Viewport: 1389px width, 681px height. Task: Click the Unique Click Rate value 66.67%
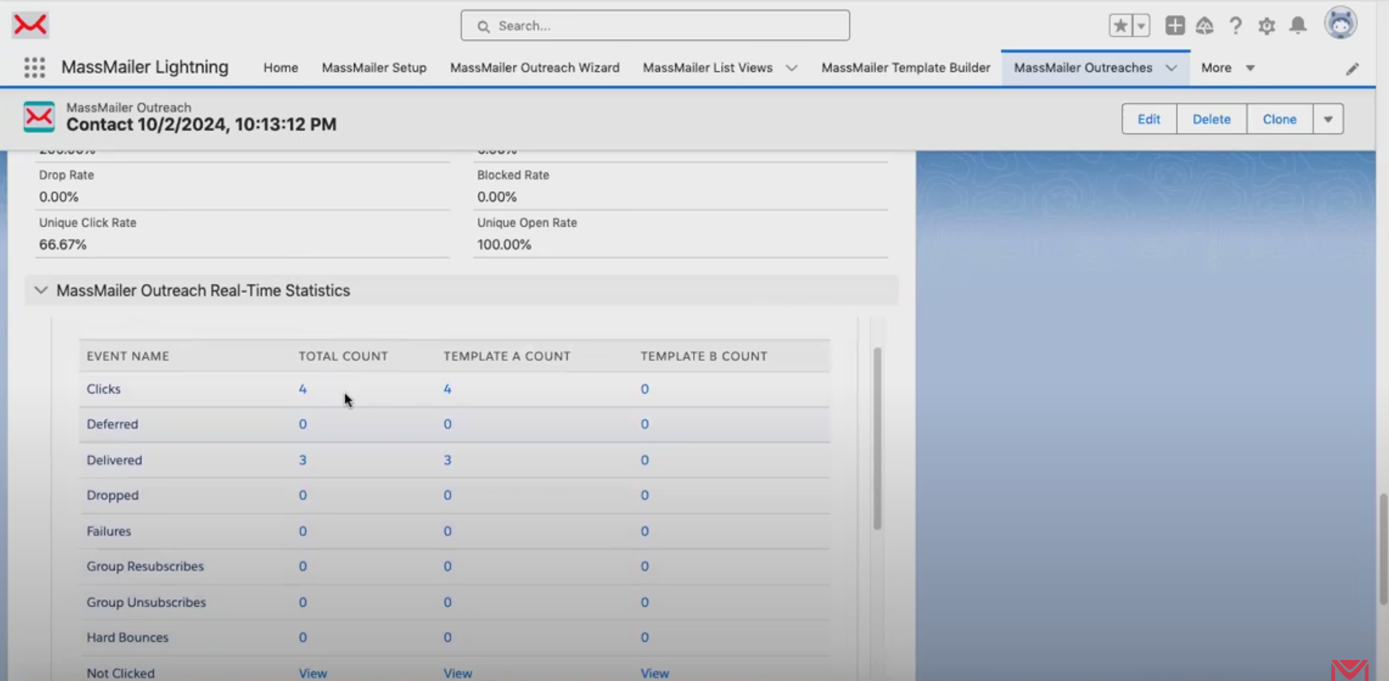pos(63,245)
